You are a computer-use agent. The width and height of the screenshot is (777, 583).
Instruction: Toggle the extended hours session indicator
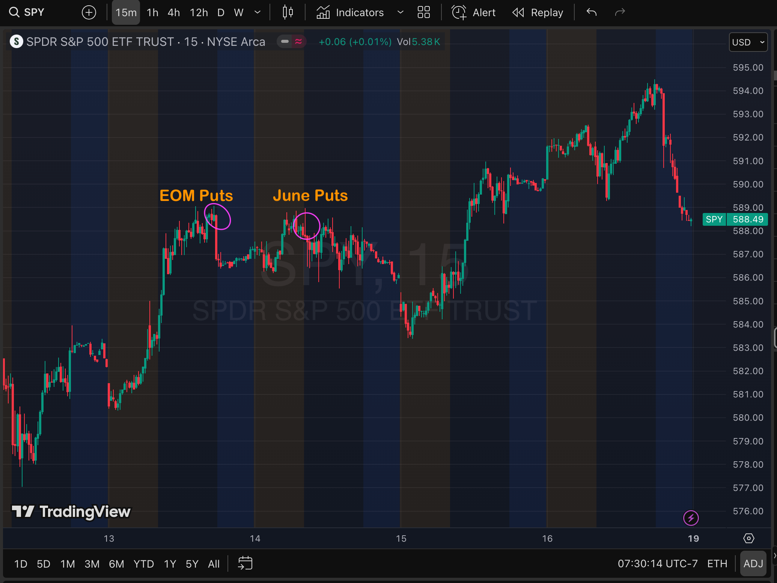(285, 41)
